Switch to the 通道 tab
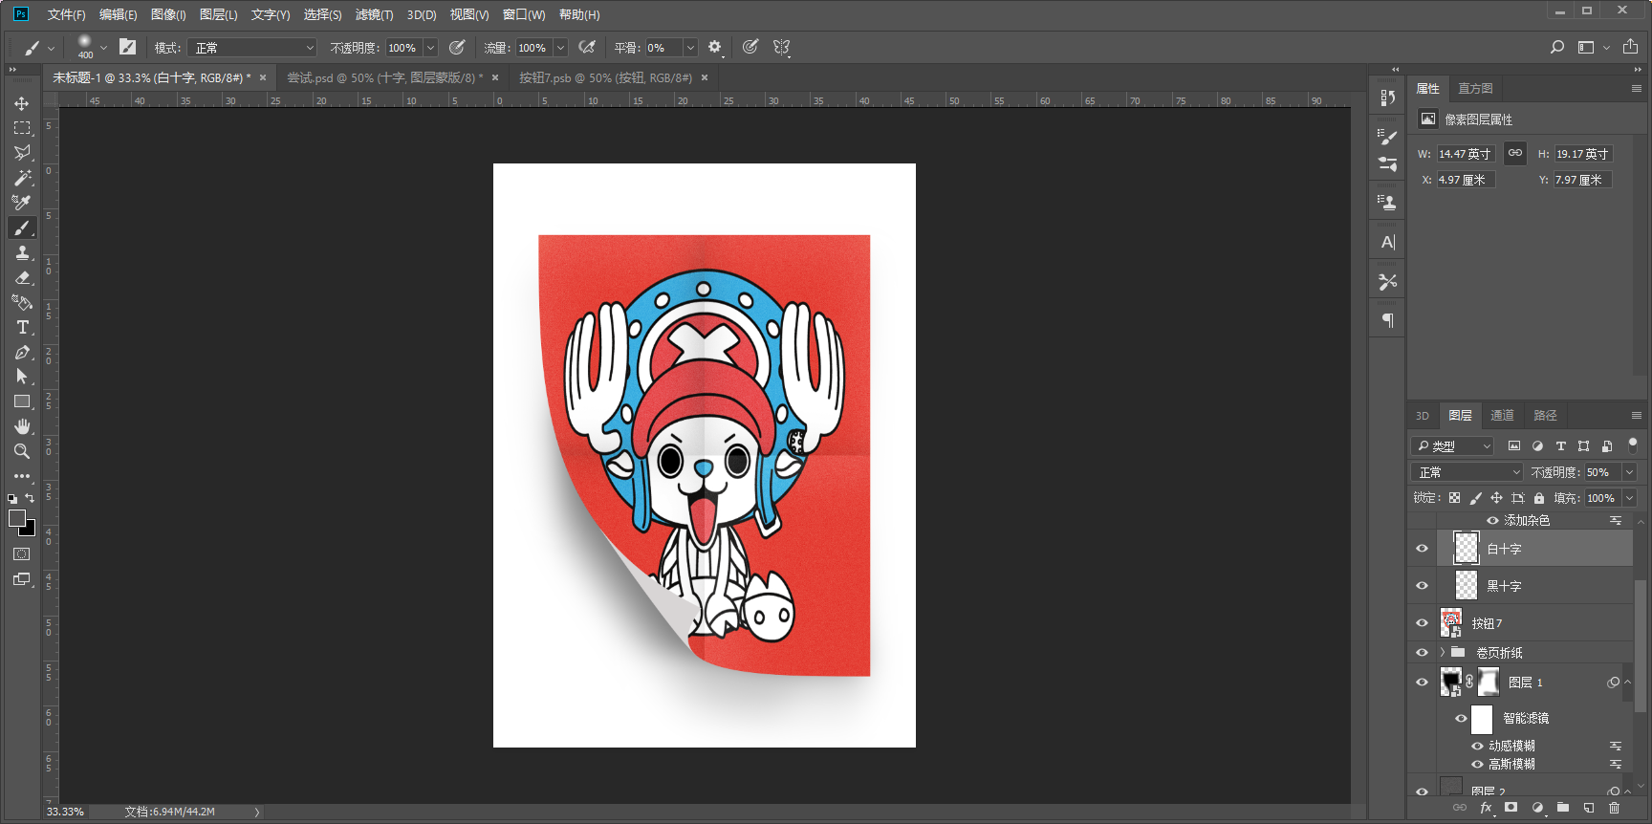The height and width of the screenshot is (824, 1652). pos(1502,416)
